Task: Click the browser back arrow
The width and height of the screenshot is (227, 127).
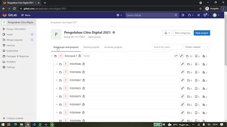Action: coord(4,8)
